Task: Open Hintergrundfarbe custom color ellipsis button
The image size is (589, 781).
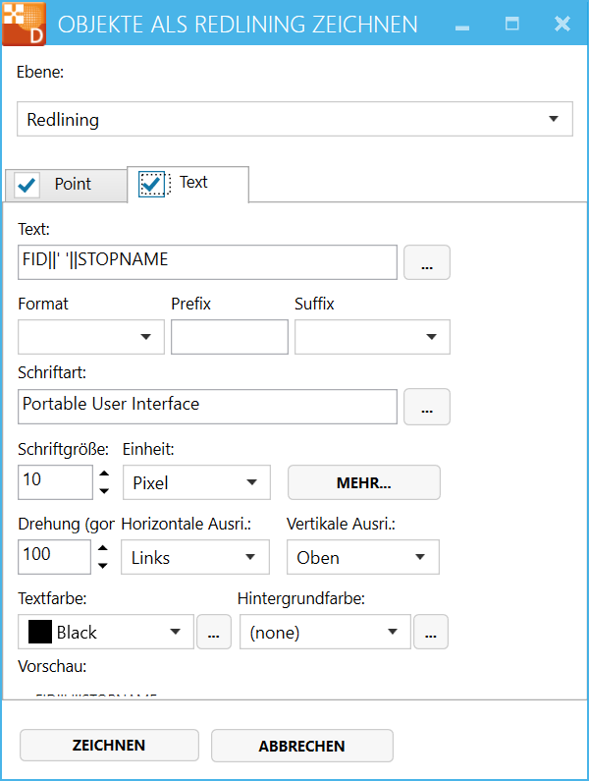Action: (x=430, y=634)
